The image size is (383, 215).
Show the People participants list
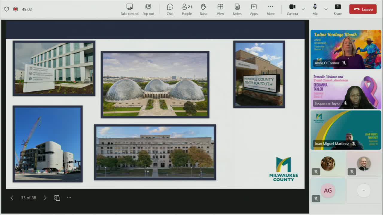tap(187, 9)
